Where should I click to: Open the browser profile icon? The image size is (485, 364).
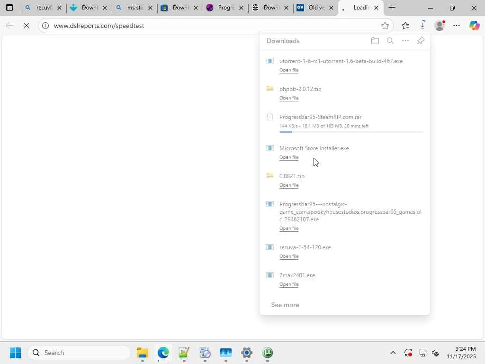[440, 26]
